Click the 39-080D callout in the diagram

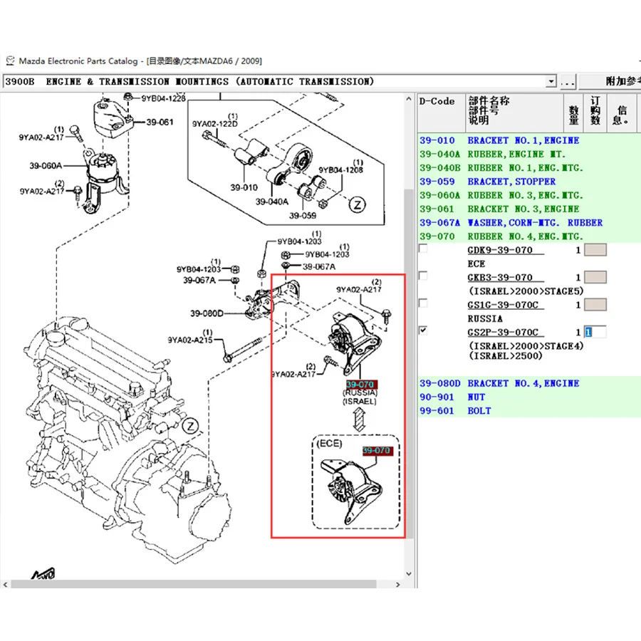[207, 313]
